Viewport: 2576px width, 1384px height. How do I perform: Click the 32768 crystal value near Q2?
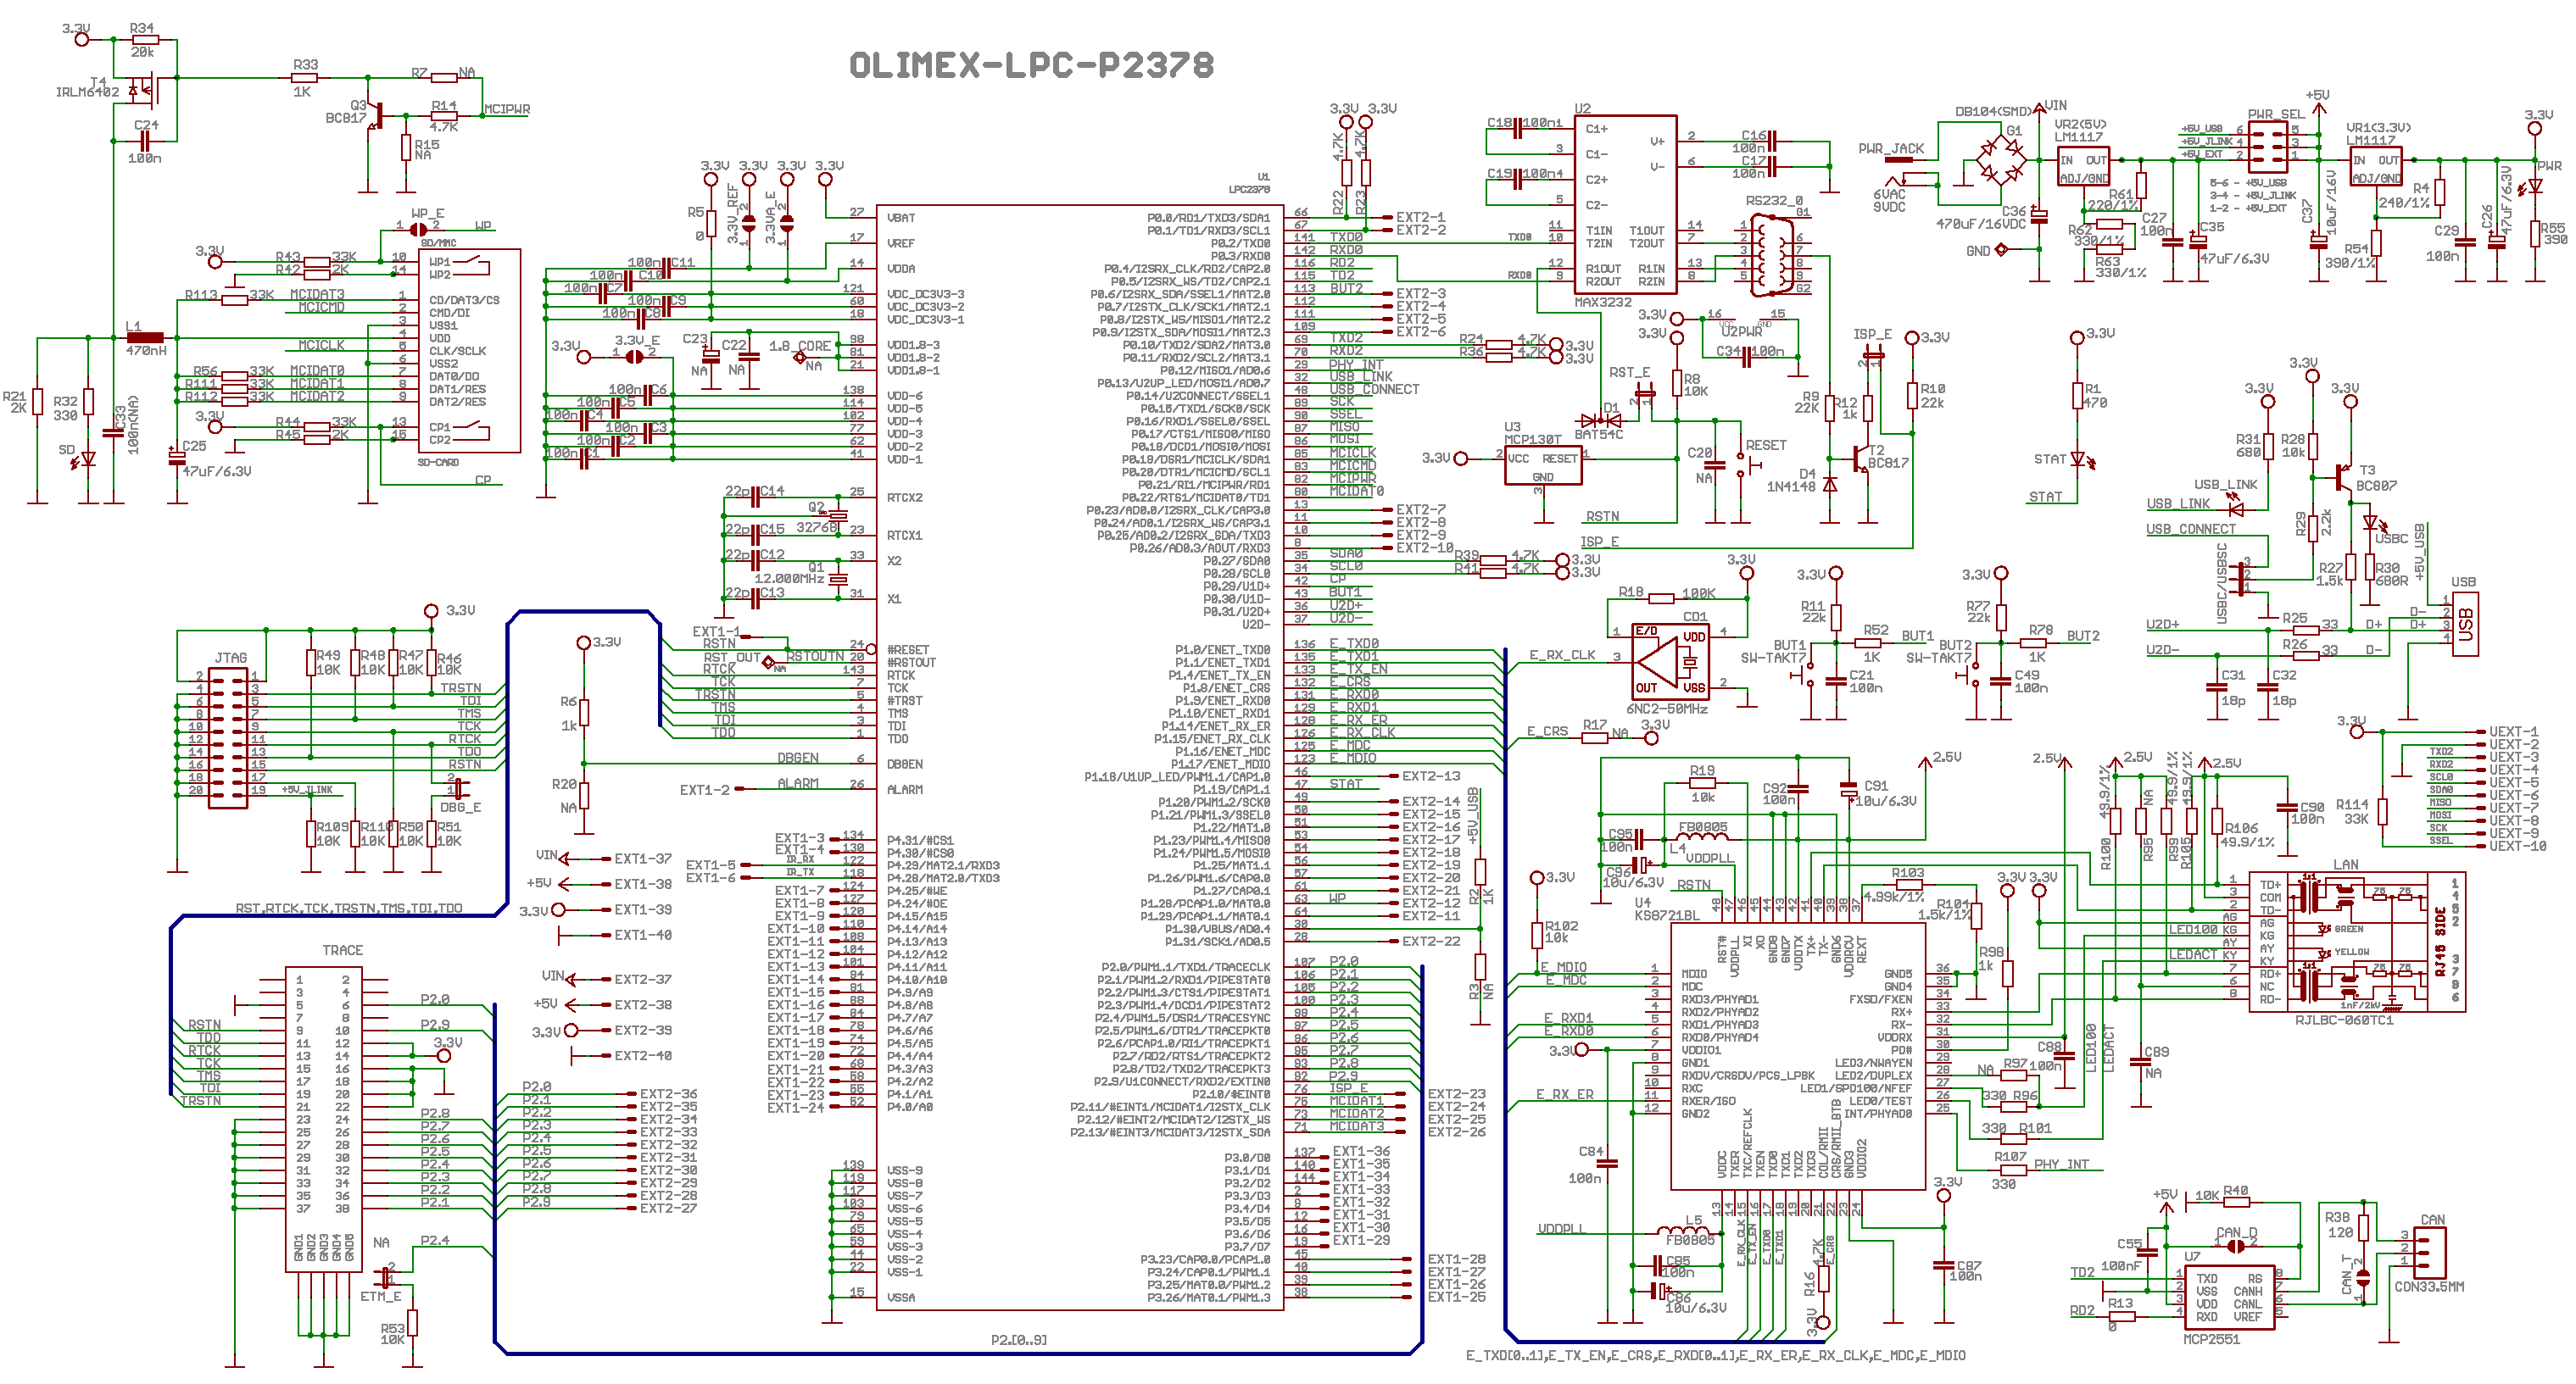click(x=816, y=528)
